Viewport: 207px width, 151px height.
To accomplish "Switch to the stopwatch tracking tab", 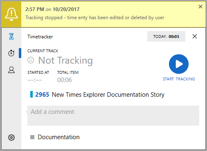I will pos(11,53).
